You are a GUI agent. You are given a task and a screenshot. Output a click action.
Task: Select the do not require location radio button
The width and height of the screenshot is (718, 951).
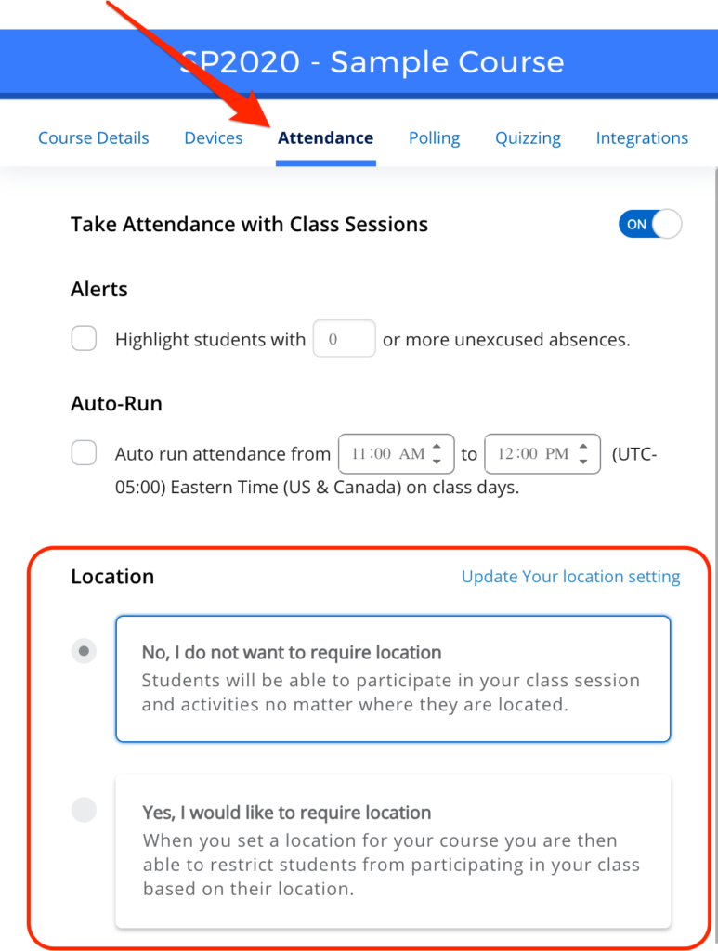point(85,652)
